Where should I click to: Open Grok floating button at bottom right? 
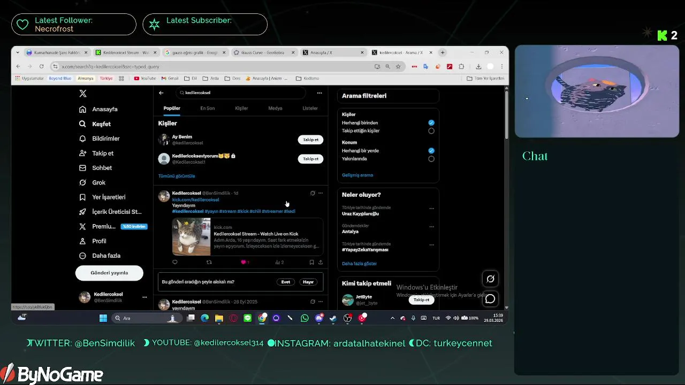(490, 279)
